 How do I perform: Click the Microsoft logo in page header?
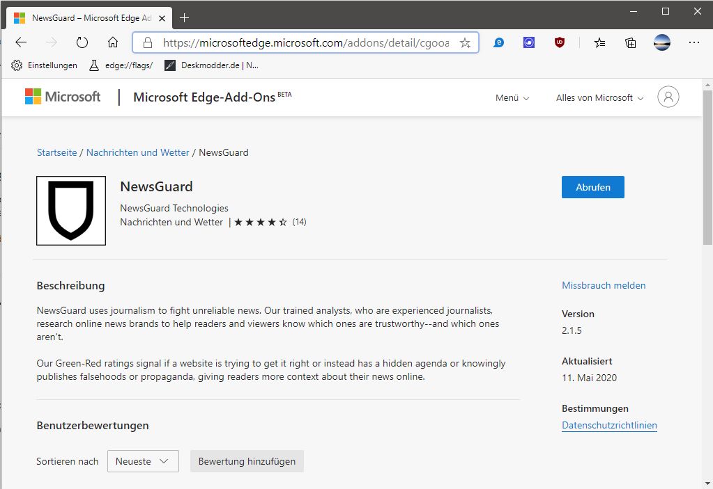[63, 97]
